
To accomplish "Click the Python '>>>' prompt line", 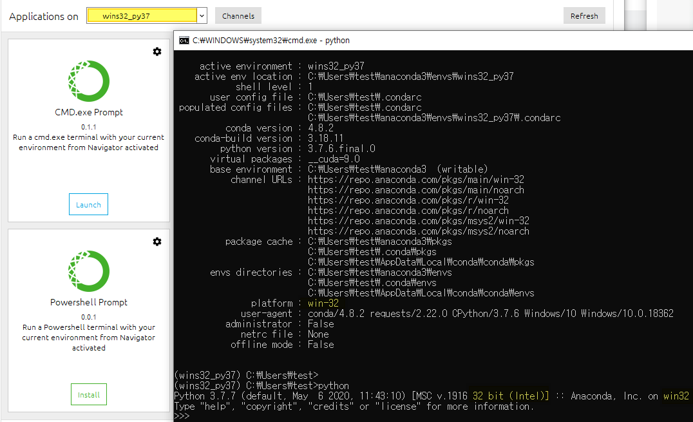I will (182, 416).
